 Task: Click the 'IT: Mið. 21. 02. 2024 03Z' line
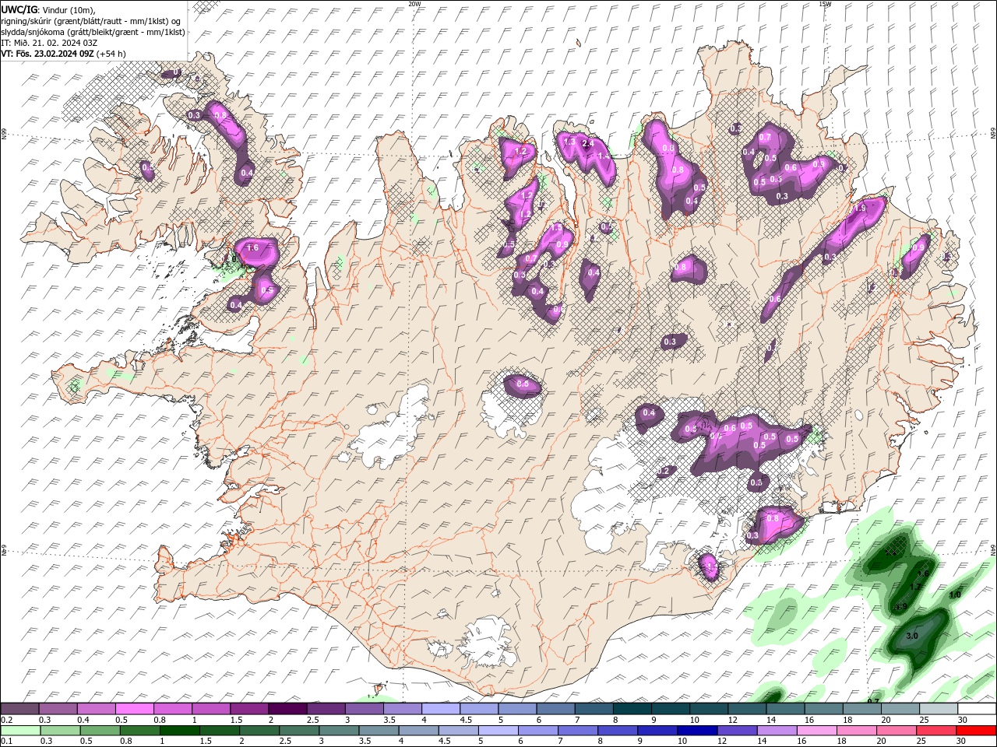pos(49,43)
